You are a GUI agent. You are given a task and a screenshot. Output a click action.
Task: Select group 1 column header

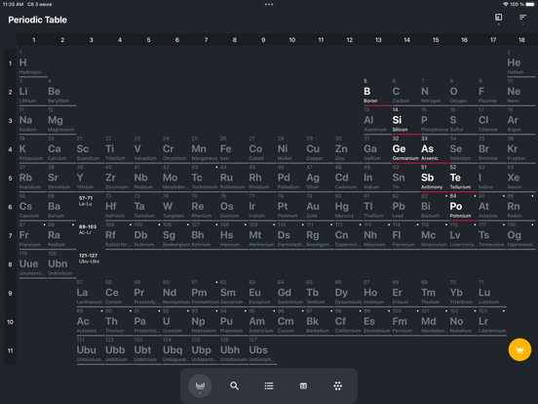click(x=33, y=40)
